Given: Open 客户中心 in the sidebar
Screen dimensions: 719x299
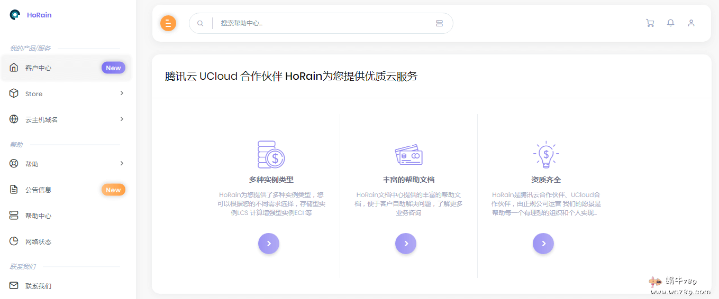Looking at the screenshot, I should pos(38,68).
